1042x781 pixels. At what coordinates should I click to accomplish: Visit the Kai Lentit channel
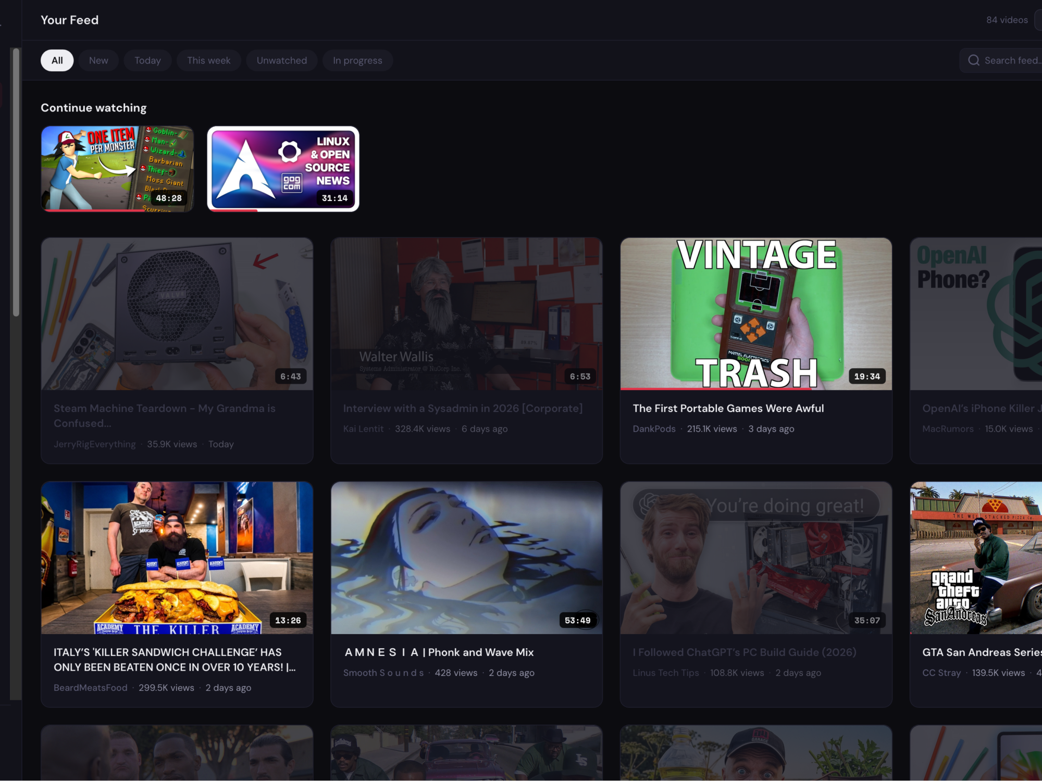(x=363, y=429)
